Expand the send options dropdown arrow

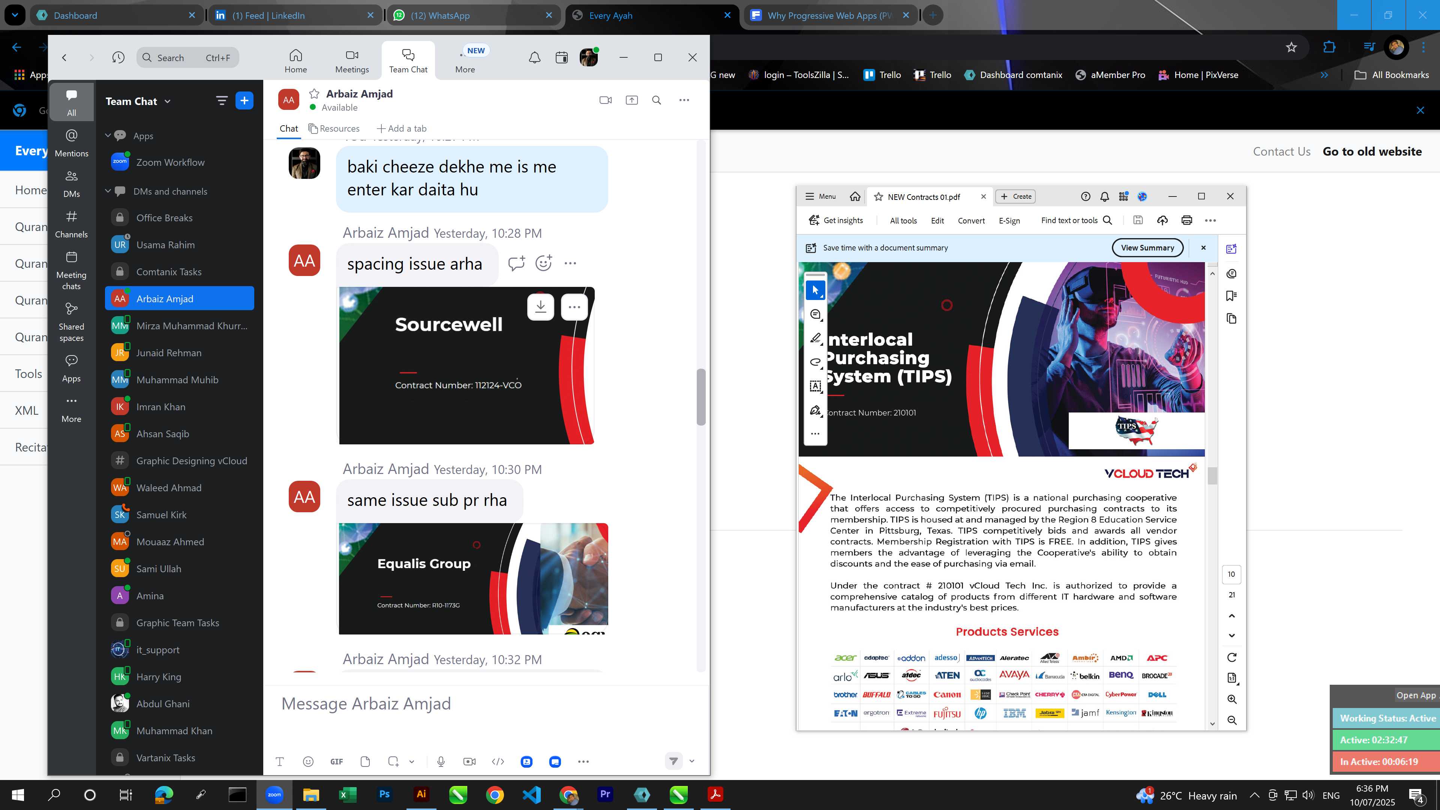[691, 761]
